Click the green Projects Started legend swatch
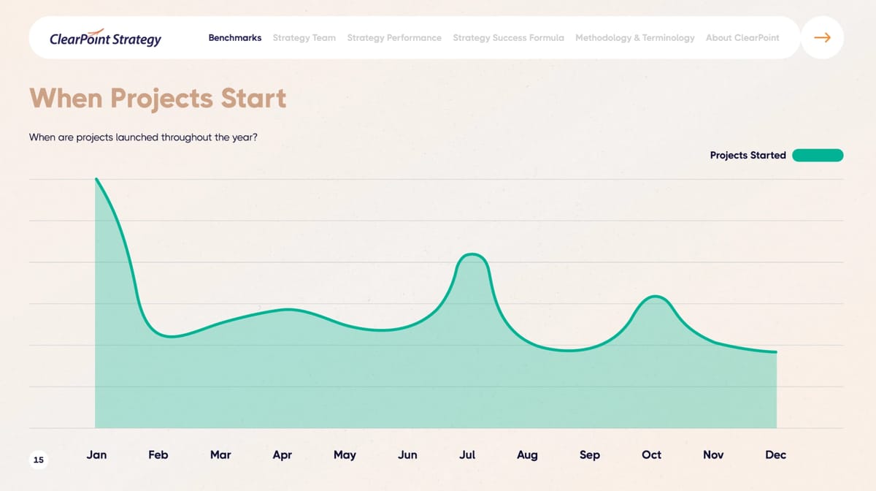This screenshot has width=876, height=491. 818,155
